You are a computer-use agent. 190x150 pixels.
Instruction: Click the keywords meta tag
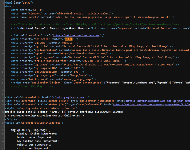click(x=137, y=28)
